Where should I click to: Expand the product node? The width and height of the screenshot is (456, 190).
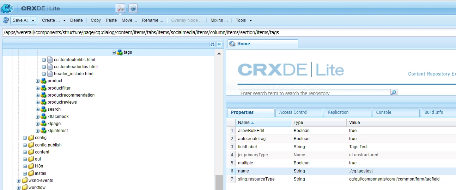click(38, 81)
